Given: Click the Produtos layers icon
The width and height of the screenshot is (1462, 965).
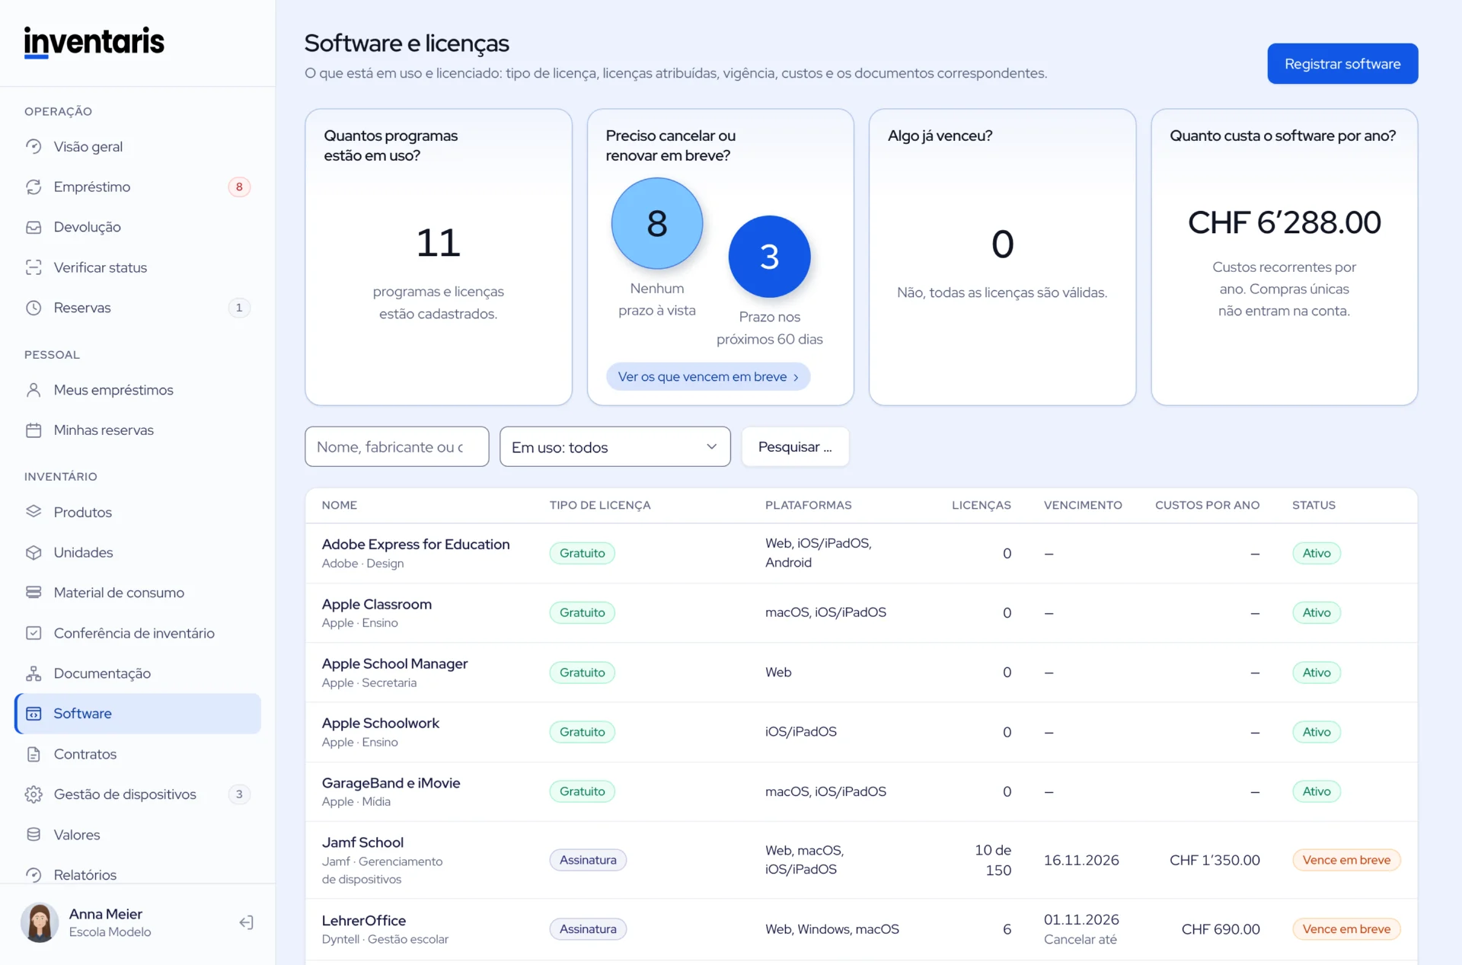Looking at the screenshot, I should [x=34, y=512].
